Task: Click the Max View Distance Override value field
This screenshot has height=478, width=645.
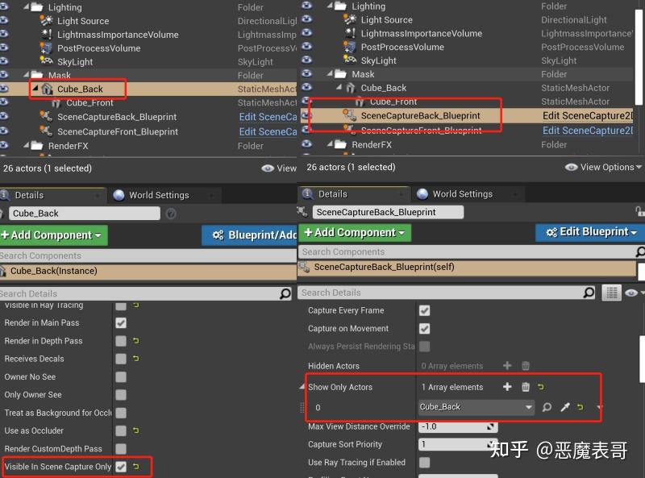Action: [x=458, y=426]
